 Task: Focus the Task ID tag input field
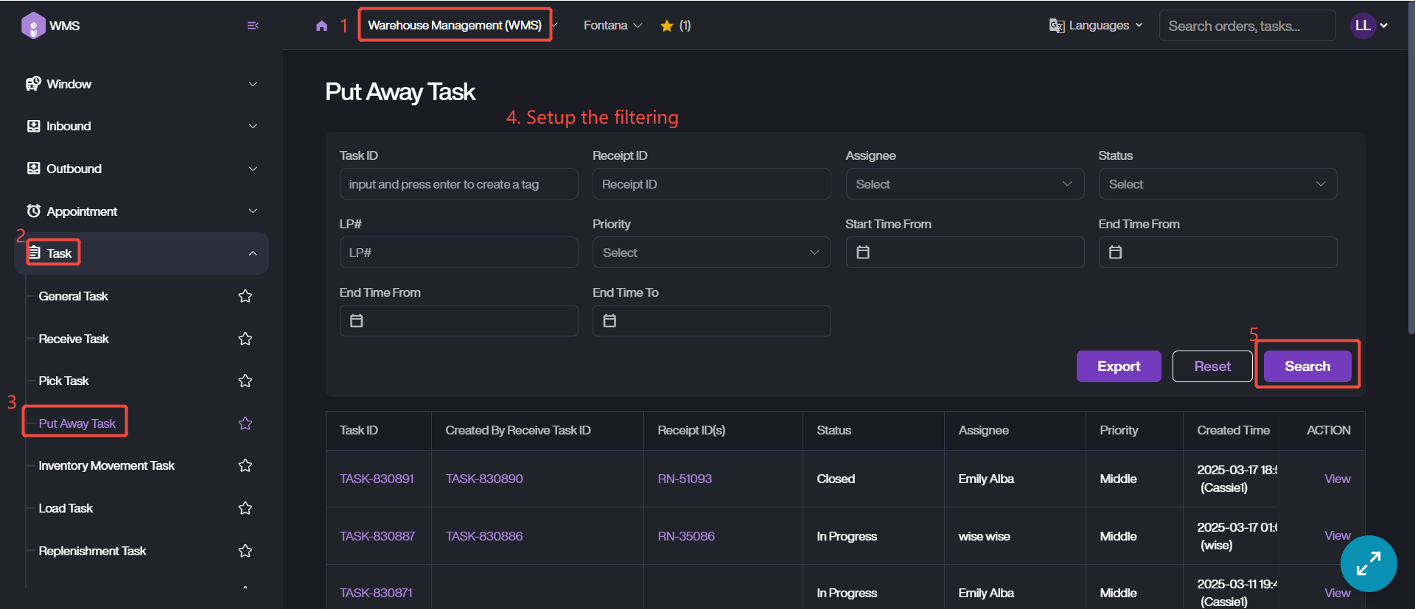[x=458, y=184]
